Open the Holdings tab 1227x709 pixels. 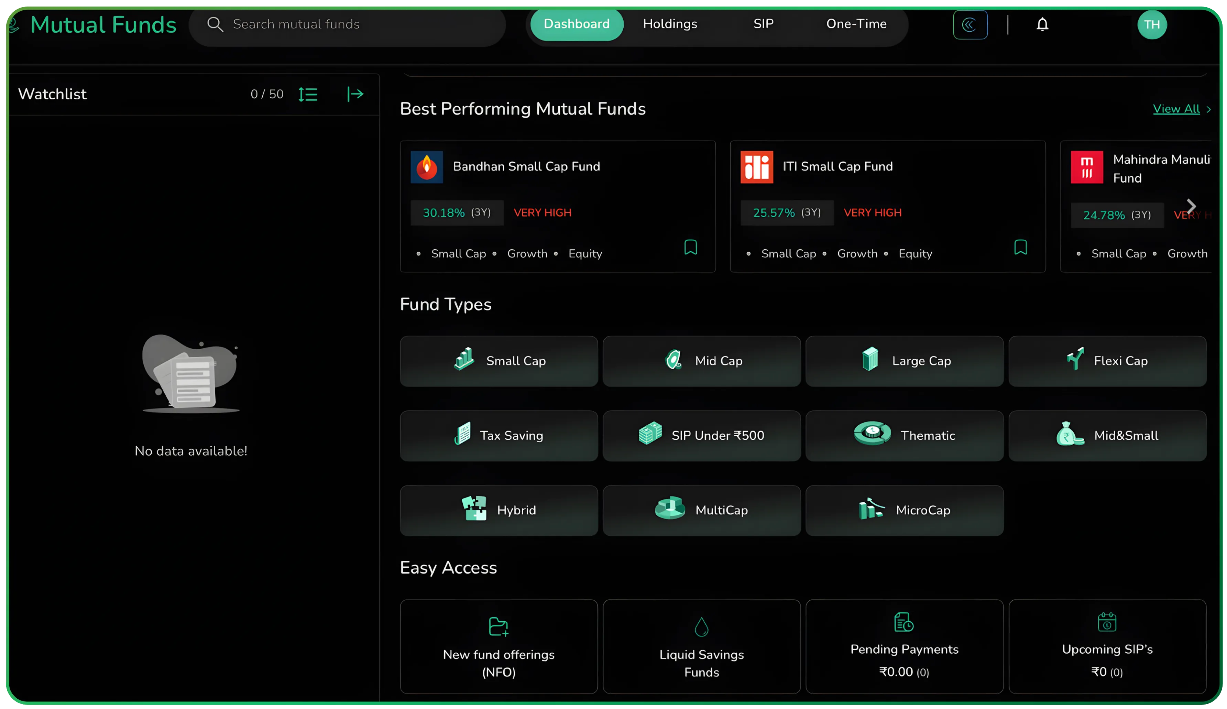(x=670, y=24)
